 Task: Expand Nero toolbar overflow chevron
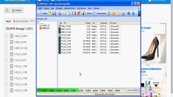(x=139, y=13)
